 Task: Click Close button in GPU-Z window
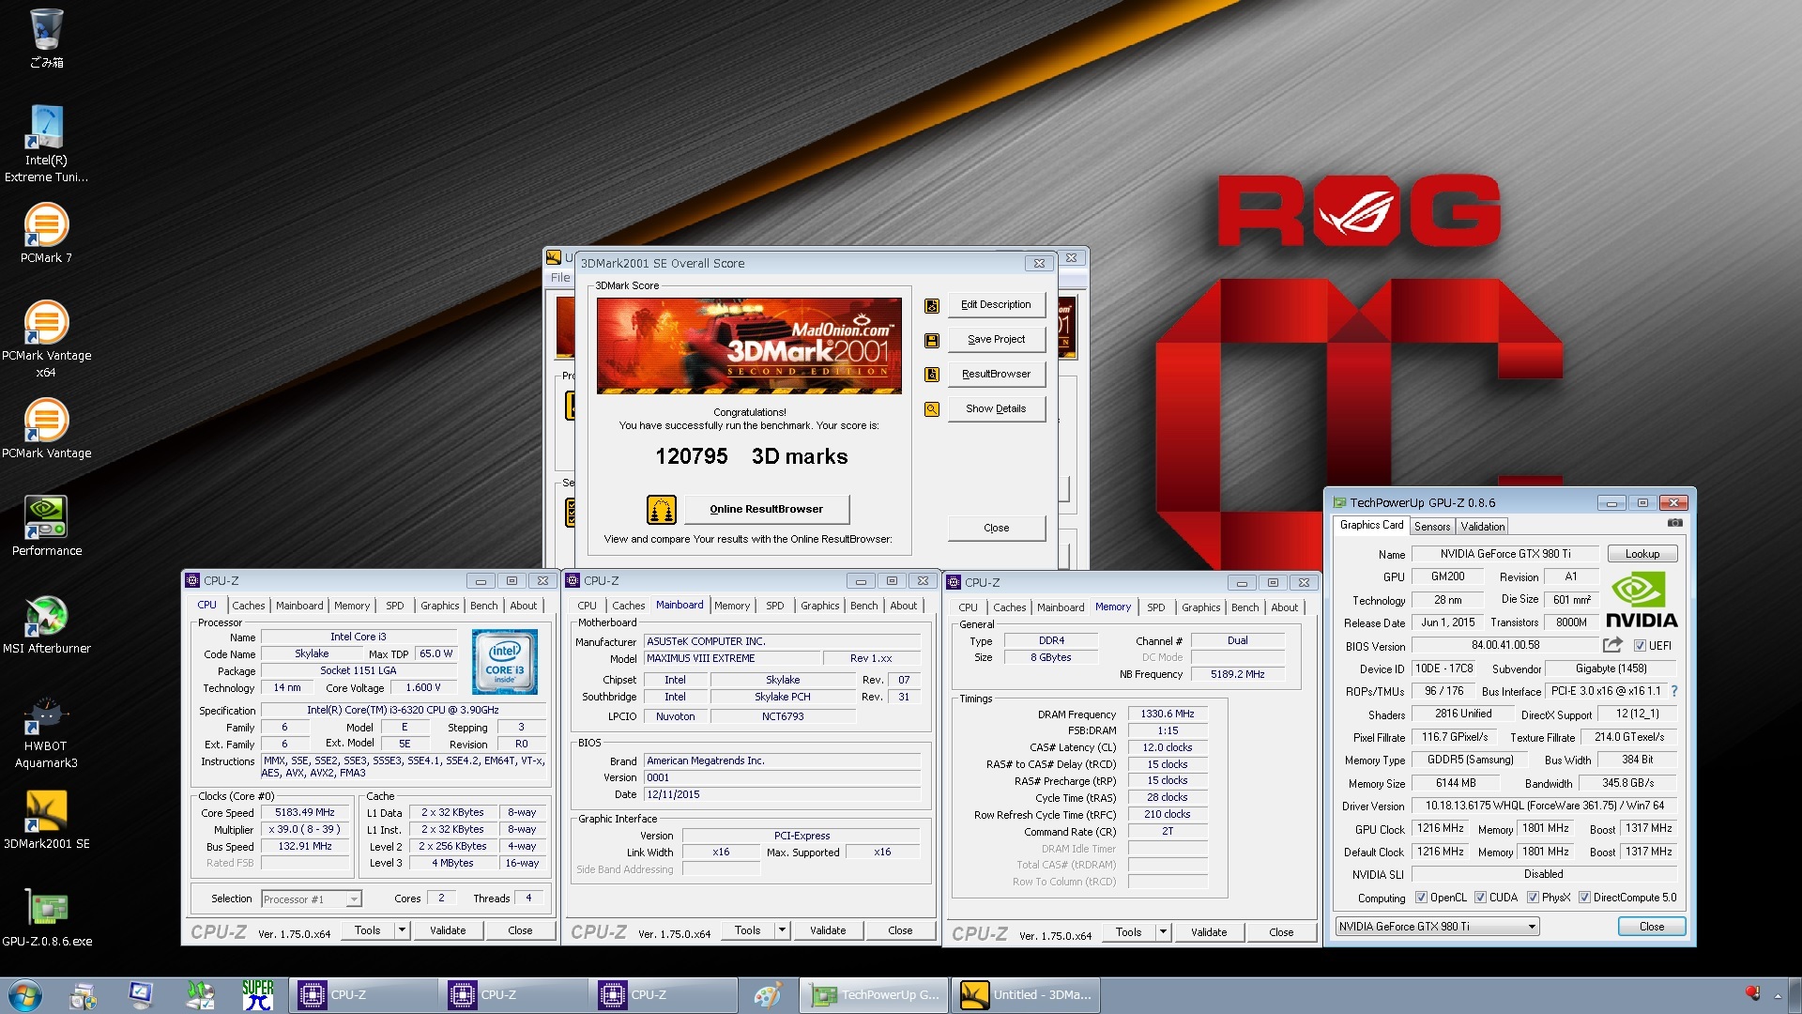(x=1651, y=927)
